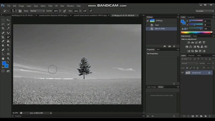Select the Rectangular Marquee tool
The width and height of the screenshot is (215, 121).
3,20
